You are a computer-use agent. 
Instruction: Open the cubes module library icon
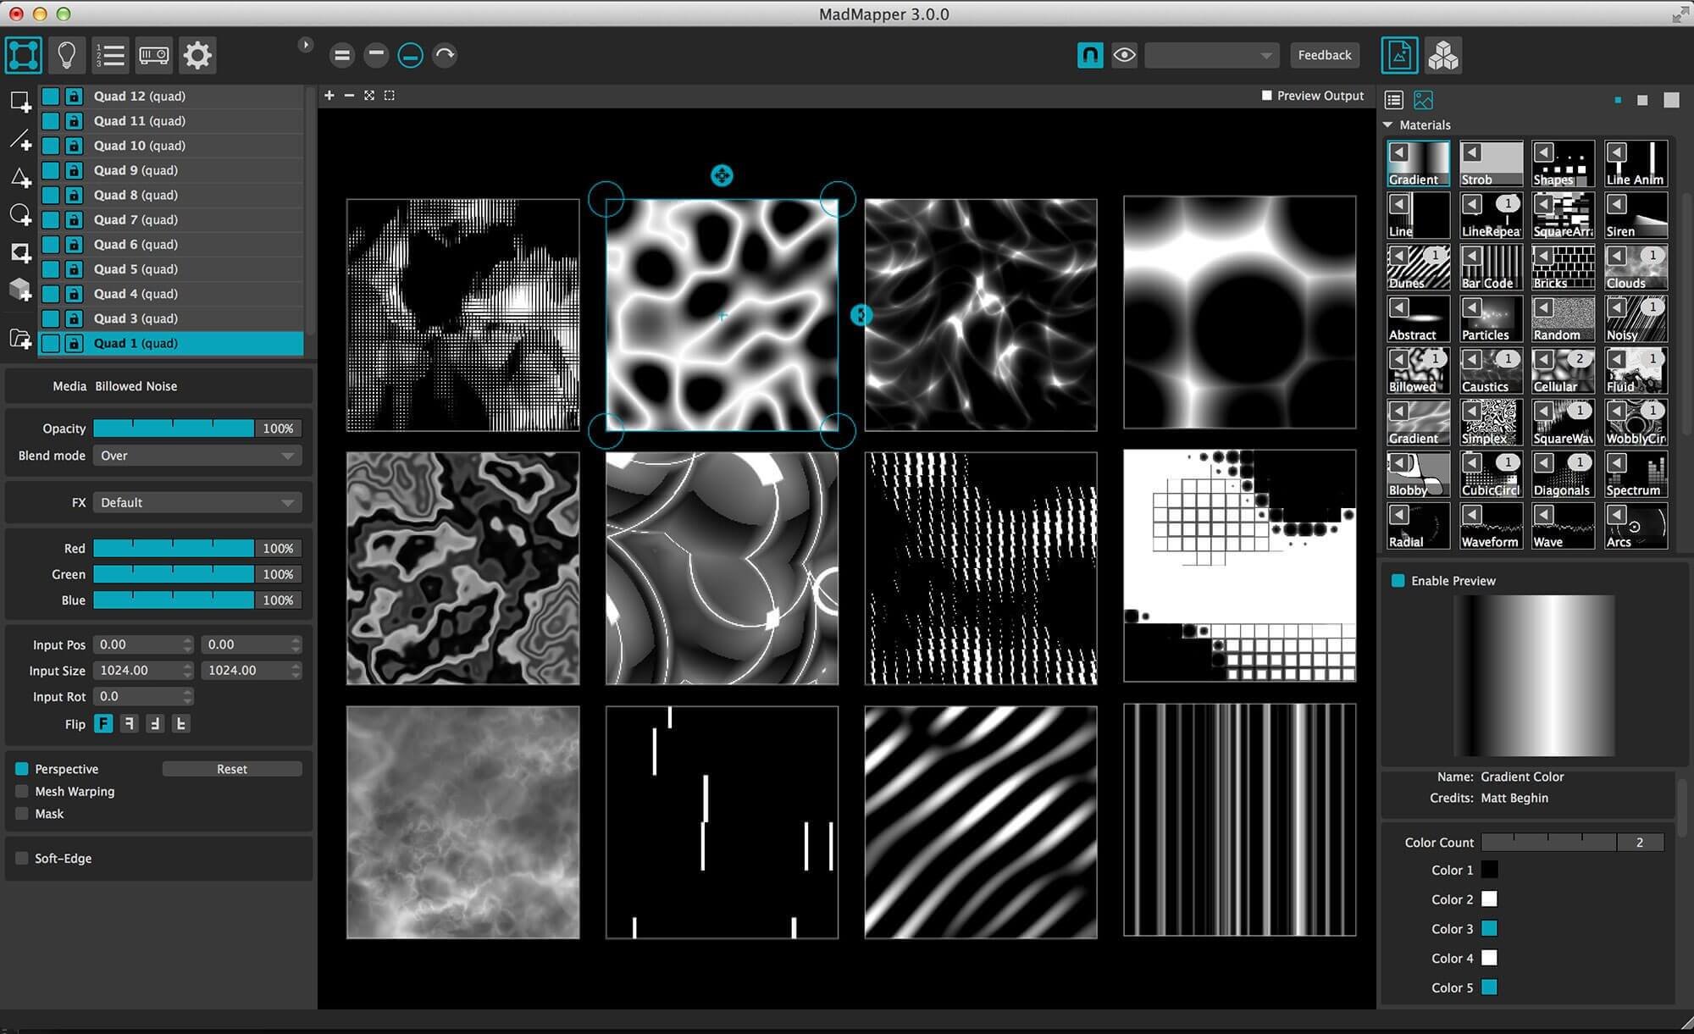[x=1443, y=56]
